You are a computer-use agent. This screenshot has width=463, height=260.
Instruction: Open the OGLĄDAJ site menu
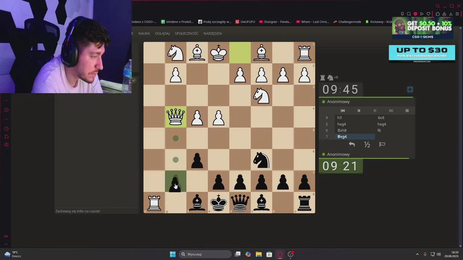162,34
